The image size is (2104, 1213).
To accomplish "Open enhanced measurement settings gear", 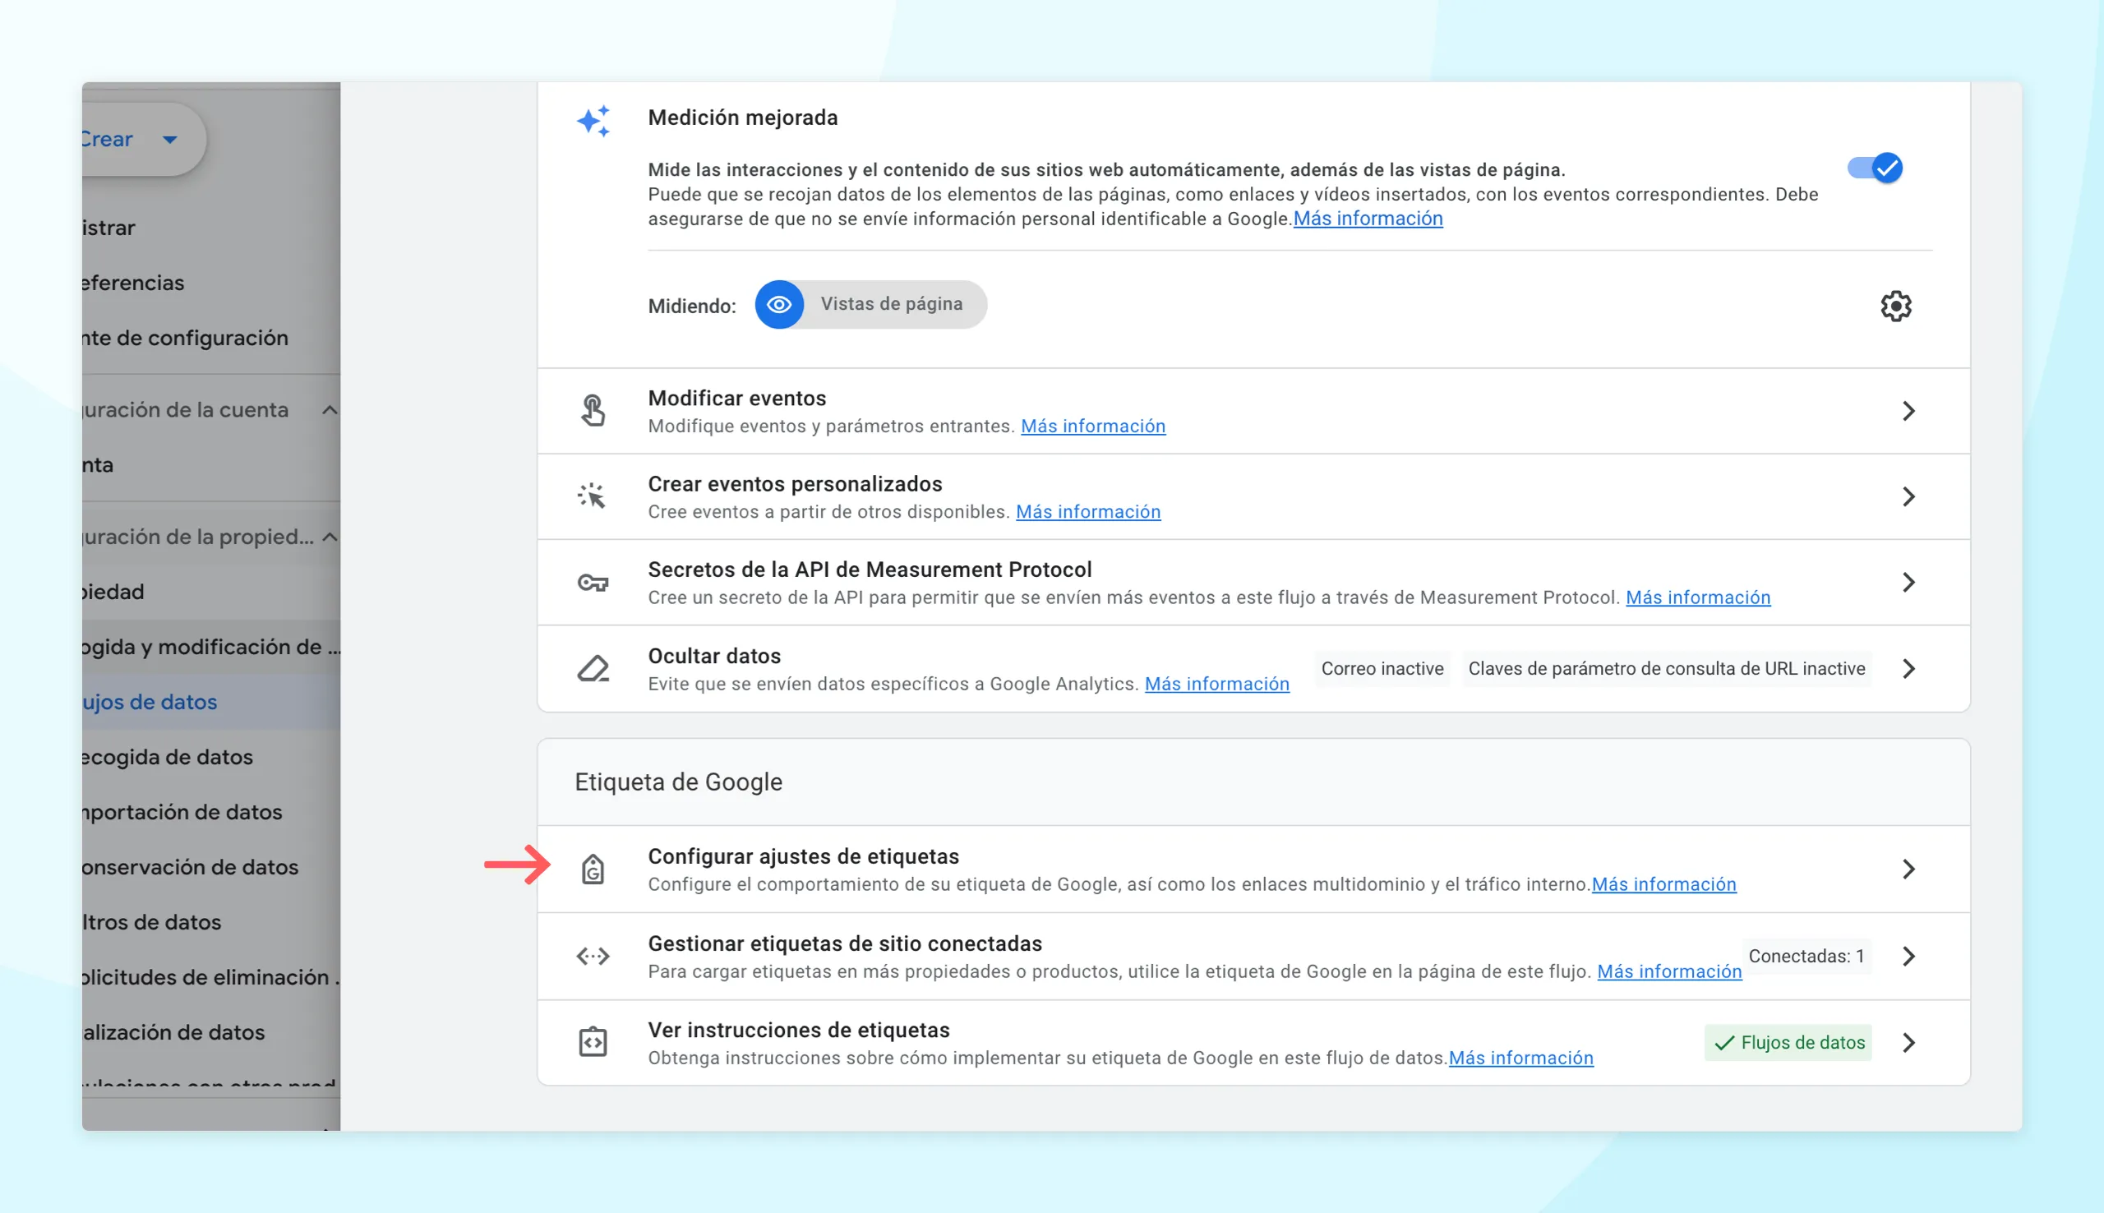I will [1896, 306].
